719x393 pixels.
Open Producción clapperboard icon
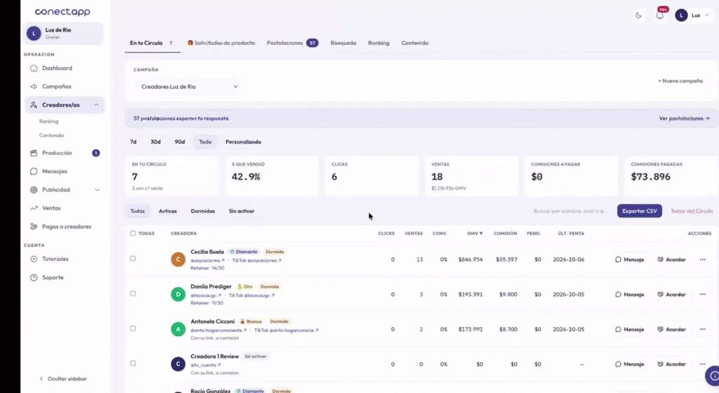(34, 153)
